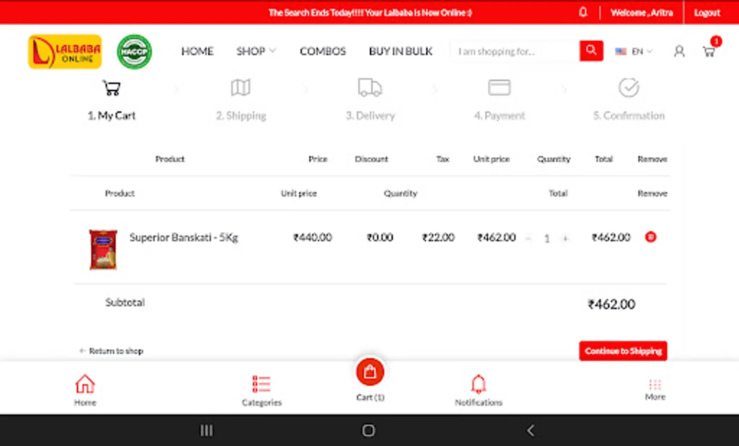Click the Discount column header
Image resolution: width=739 pixels, height=446 pixels.
[x=371, y=159]
